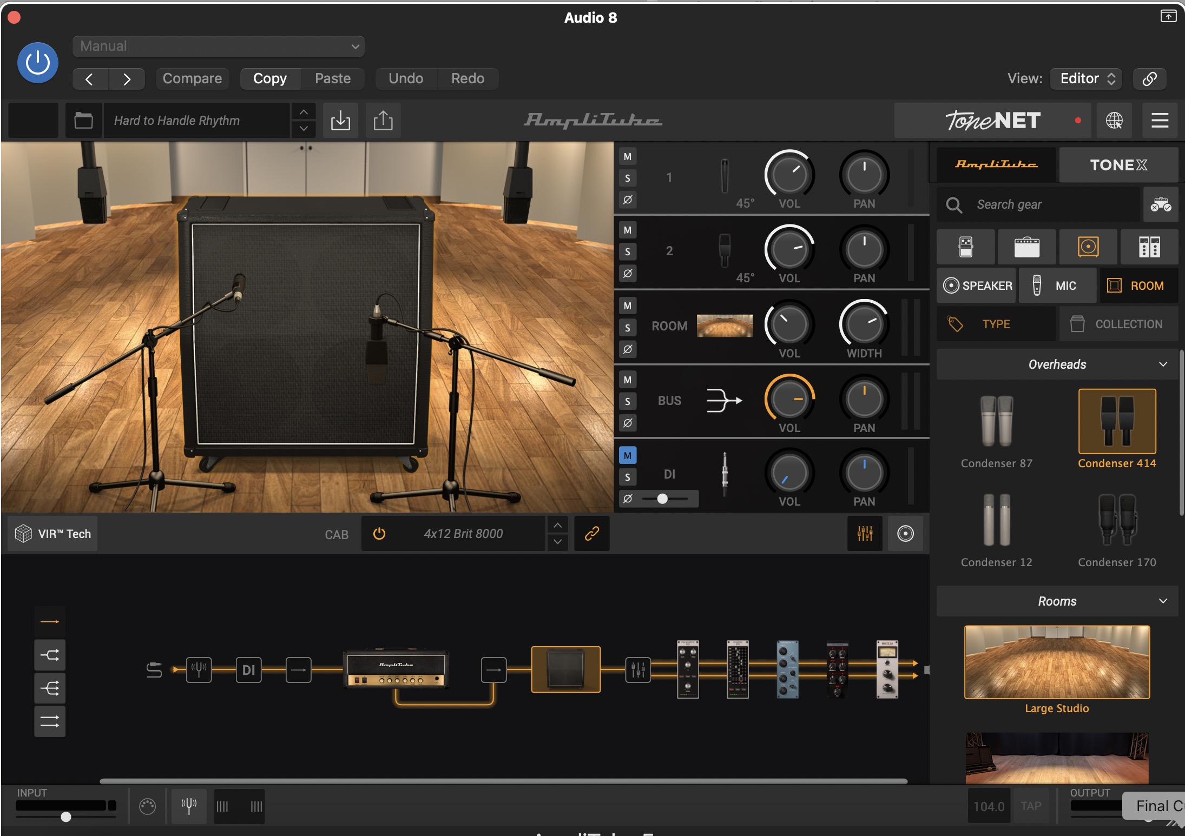
Task: Select the Large Studio room
Action: pos(1057,669)
